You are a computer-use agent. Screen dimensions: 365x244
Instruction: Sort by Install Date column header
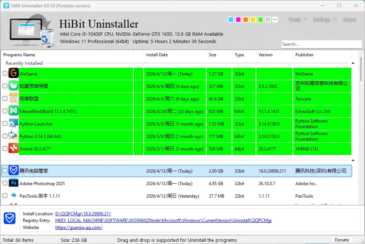click(x=157, y=55)
